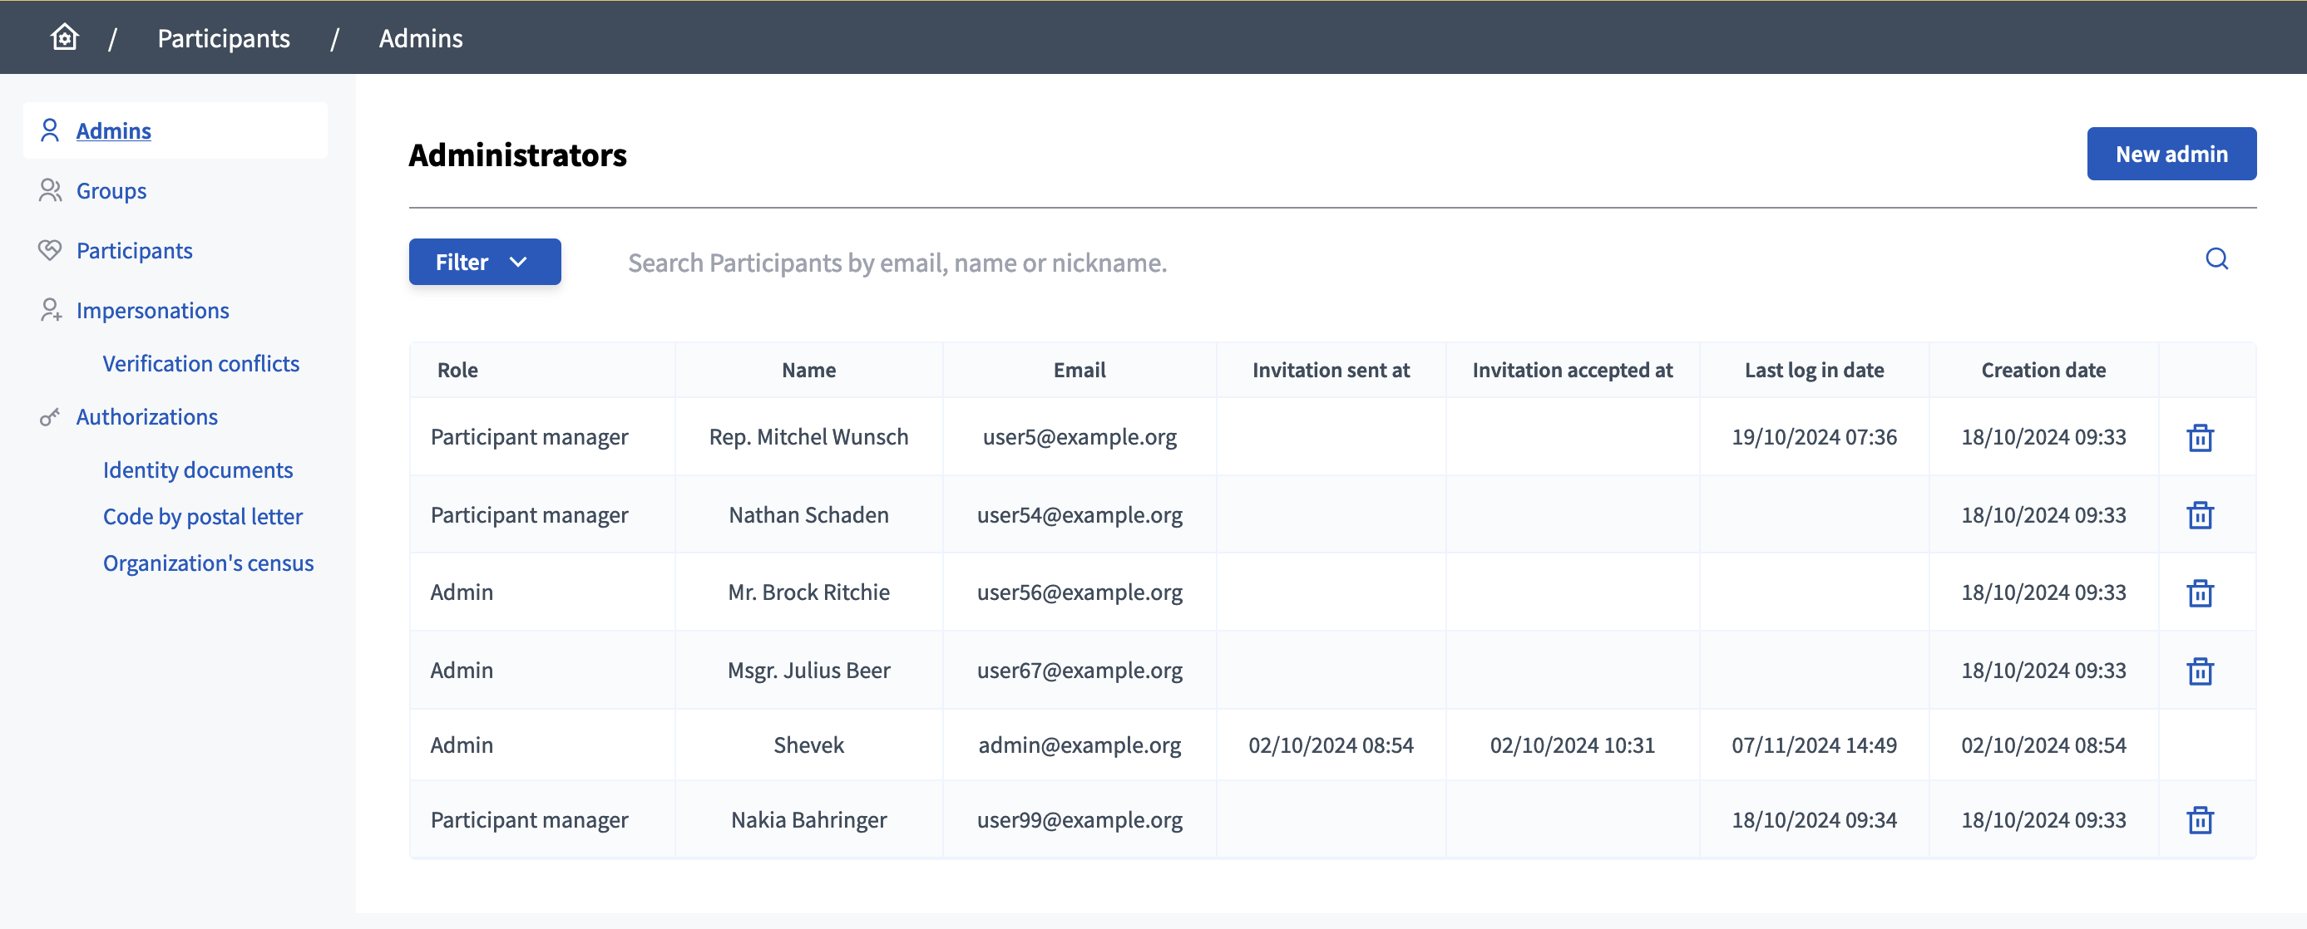
Task: Select Code by postal letter
Action: pyautogui.click(x=202, y=516)
